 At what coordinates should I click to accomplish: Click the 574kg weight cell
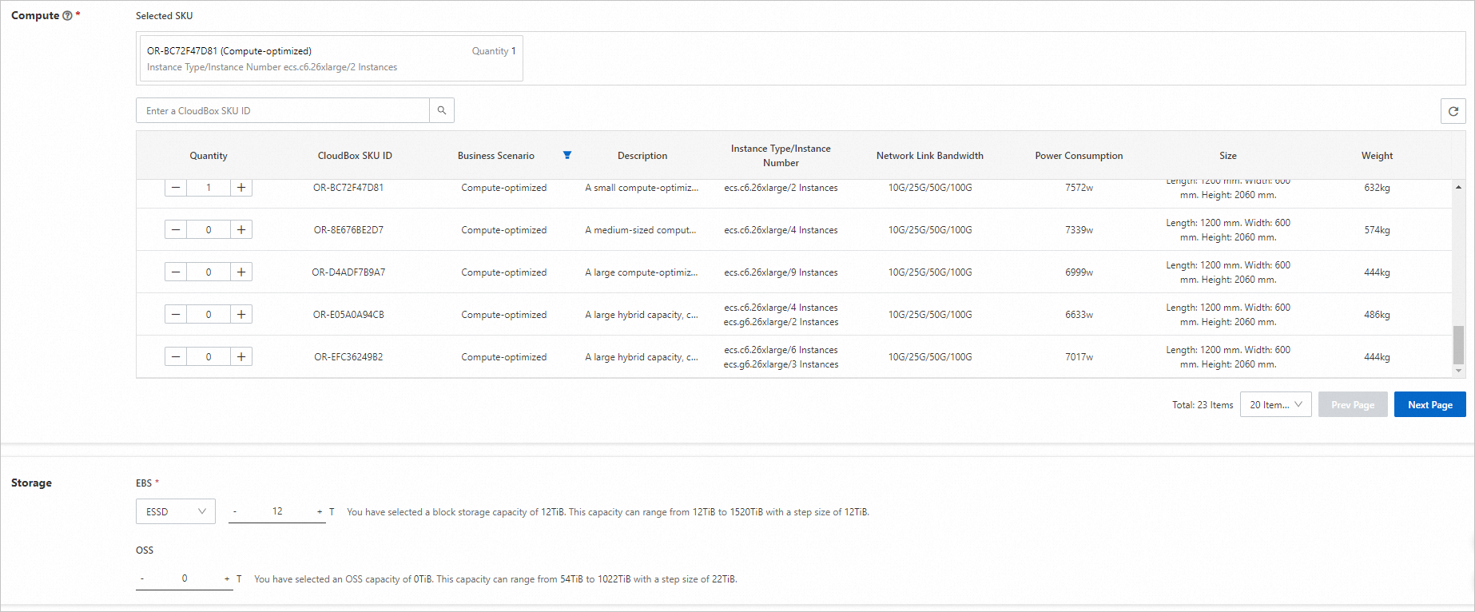click(1377, 230)
